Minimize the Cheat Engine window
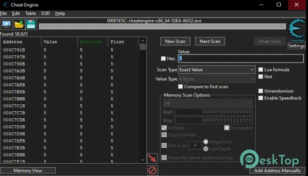This screenshot has height=176, width=308. [261, 5]
